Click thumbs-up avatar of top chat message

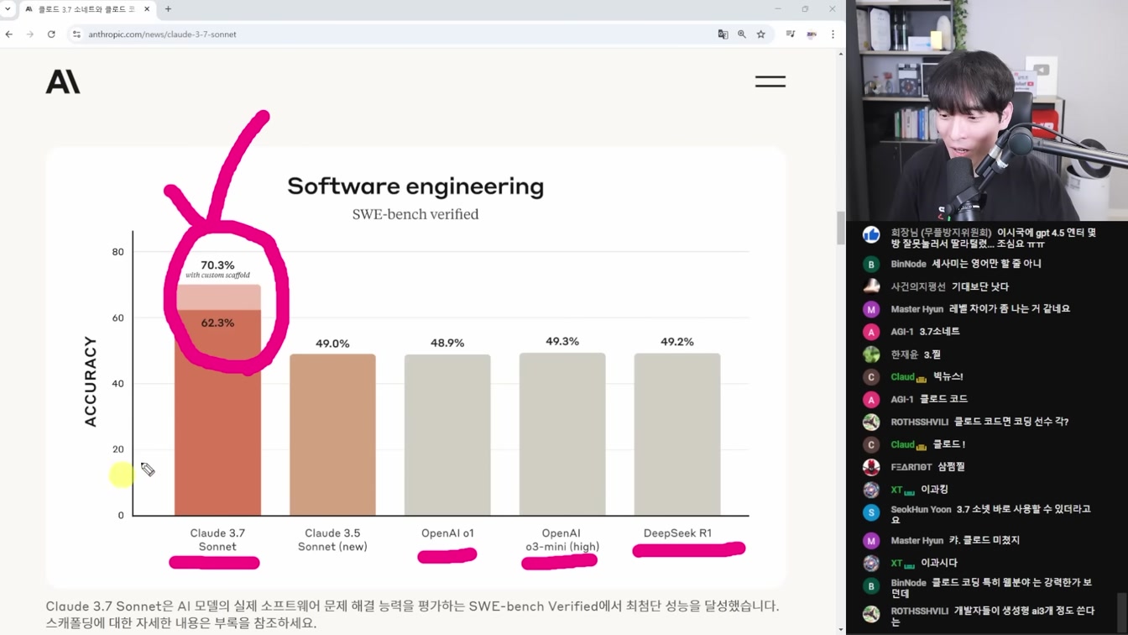tap(871, 235)
